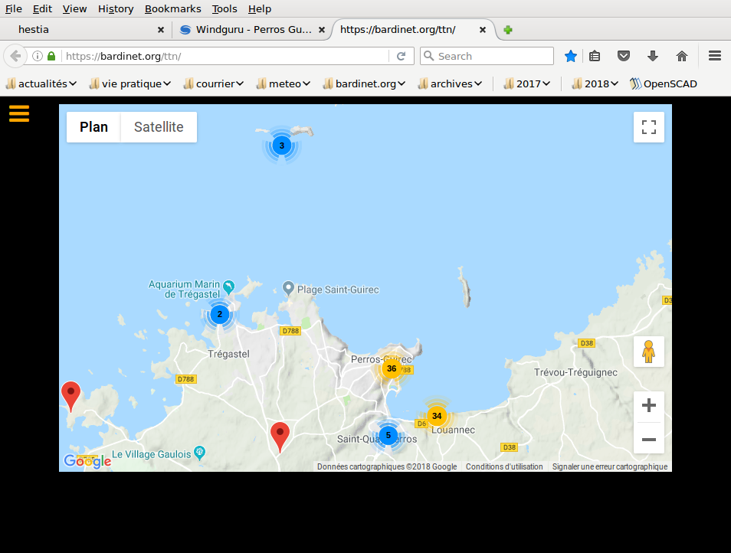Screen dimensions: 731x553
Task: Bookmark this page with the star icon
Action: [x=571, y=56]
